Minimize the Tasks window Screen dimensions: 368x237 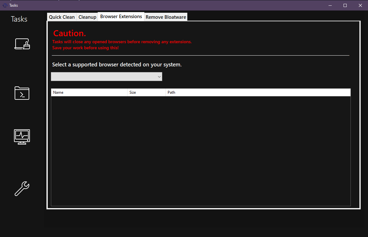tap(330, 5)
